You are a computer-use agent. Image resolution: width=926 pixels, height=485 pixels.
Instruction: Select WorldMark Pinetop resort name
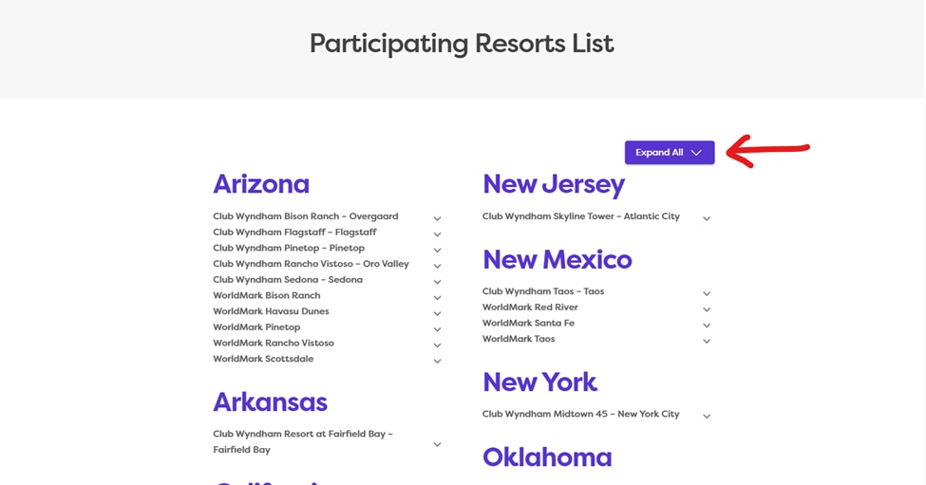click(256, 326)
